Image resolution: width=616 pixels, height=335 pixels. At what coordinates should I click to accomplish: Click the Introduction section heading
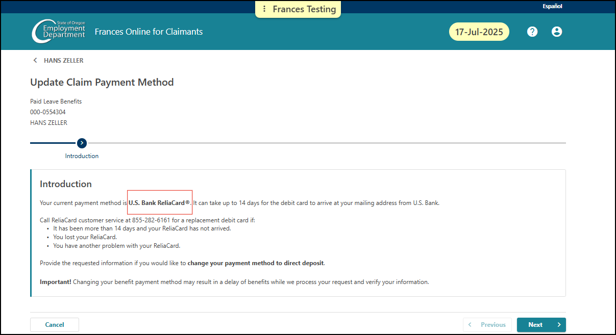point(66,184)
